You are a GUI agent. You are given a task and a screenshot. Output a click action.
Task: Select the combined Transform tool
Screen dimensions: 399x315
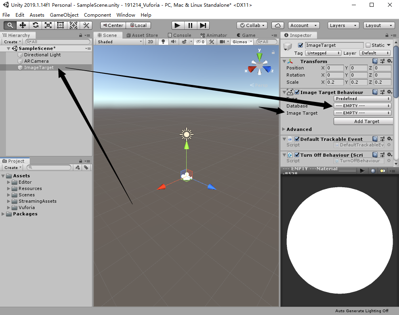pyautogui.click(x=73, y=25)
